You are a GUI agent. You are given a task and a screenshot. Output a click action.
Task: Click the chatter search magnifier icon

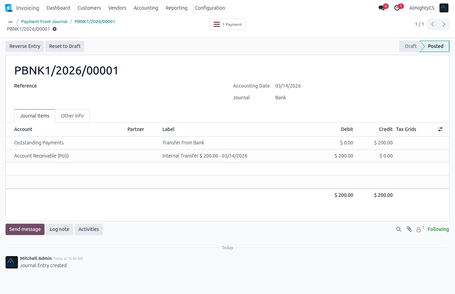(399, 229)
